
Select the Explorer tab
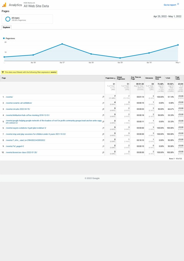pos(6,27)
